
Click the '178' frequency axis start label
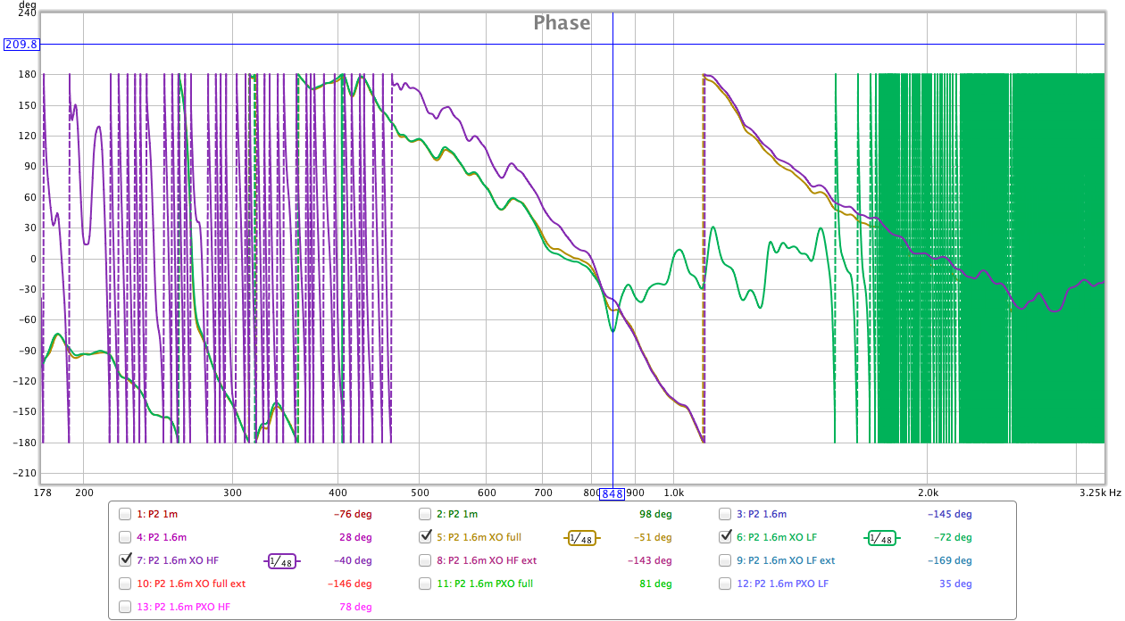coord(42,493)
